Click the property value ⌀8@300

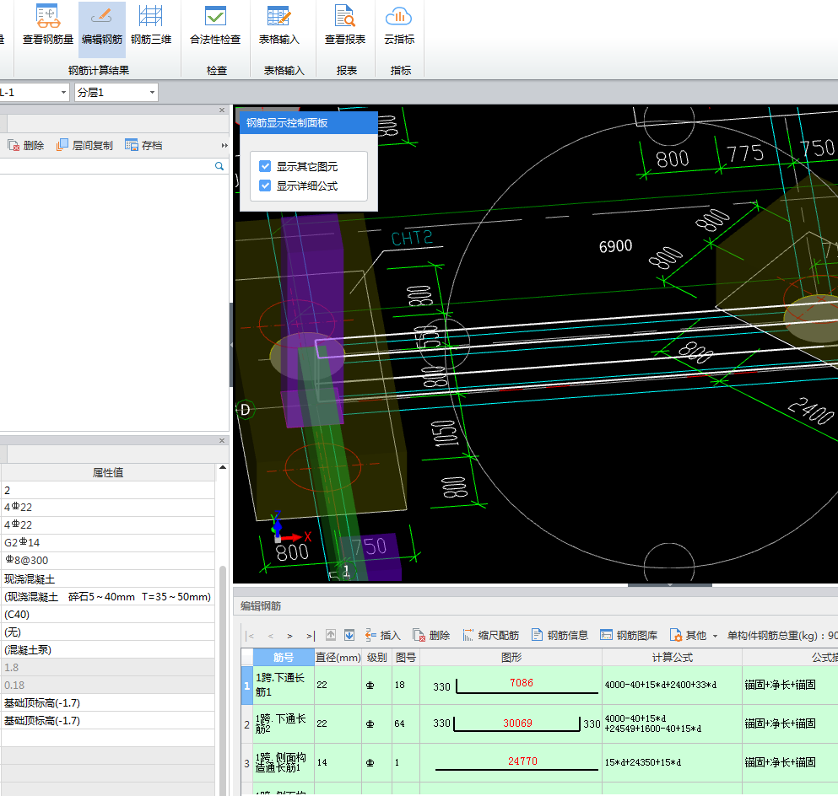[x=108, y=560]
